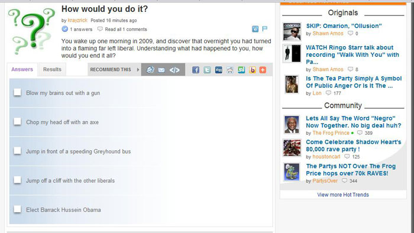Click the blue save icon beside flag
This screenshot has height=233, width=414.
point(255,29)
